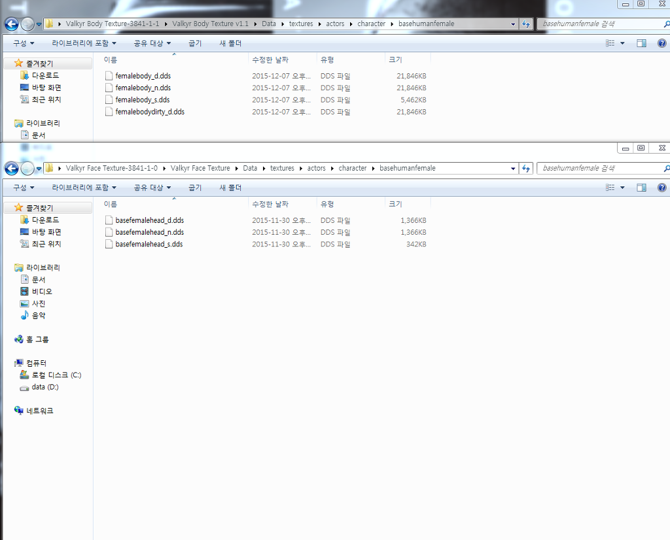The image size is (670, 540).
Task: Select basefemalehead_n.dds file icon
Action: [109, 232]
